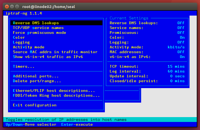Select Reverse DNS lookups menu option

pyautogui.click(x=36, y=23)
